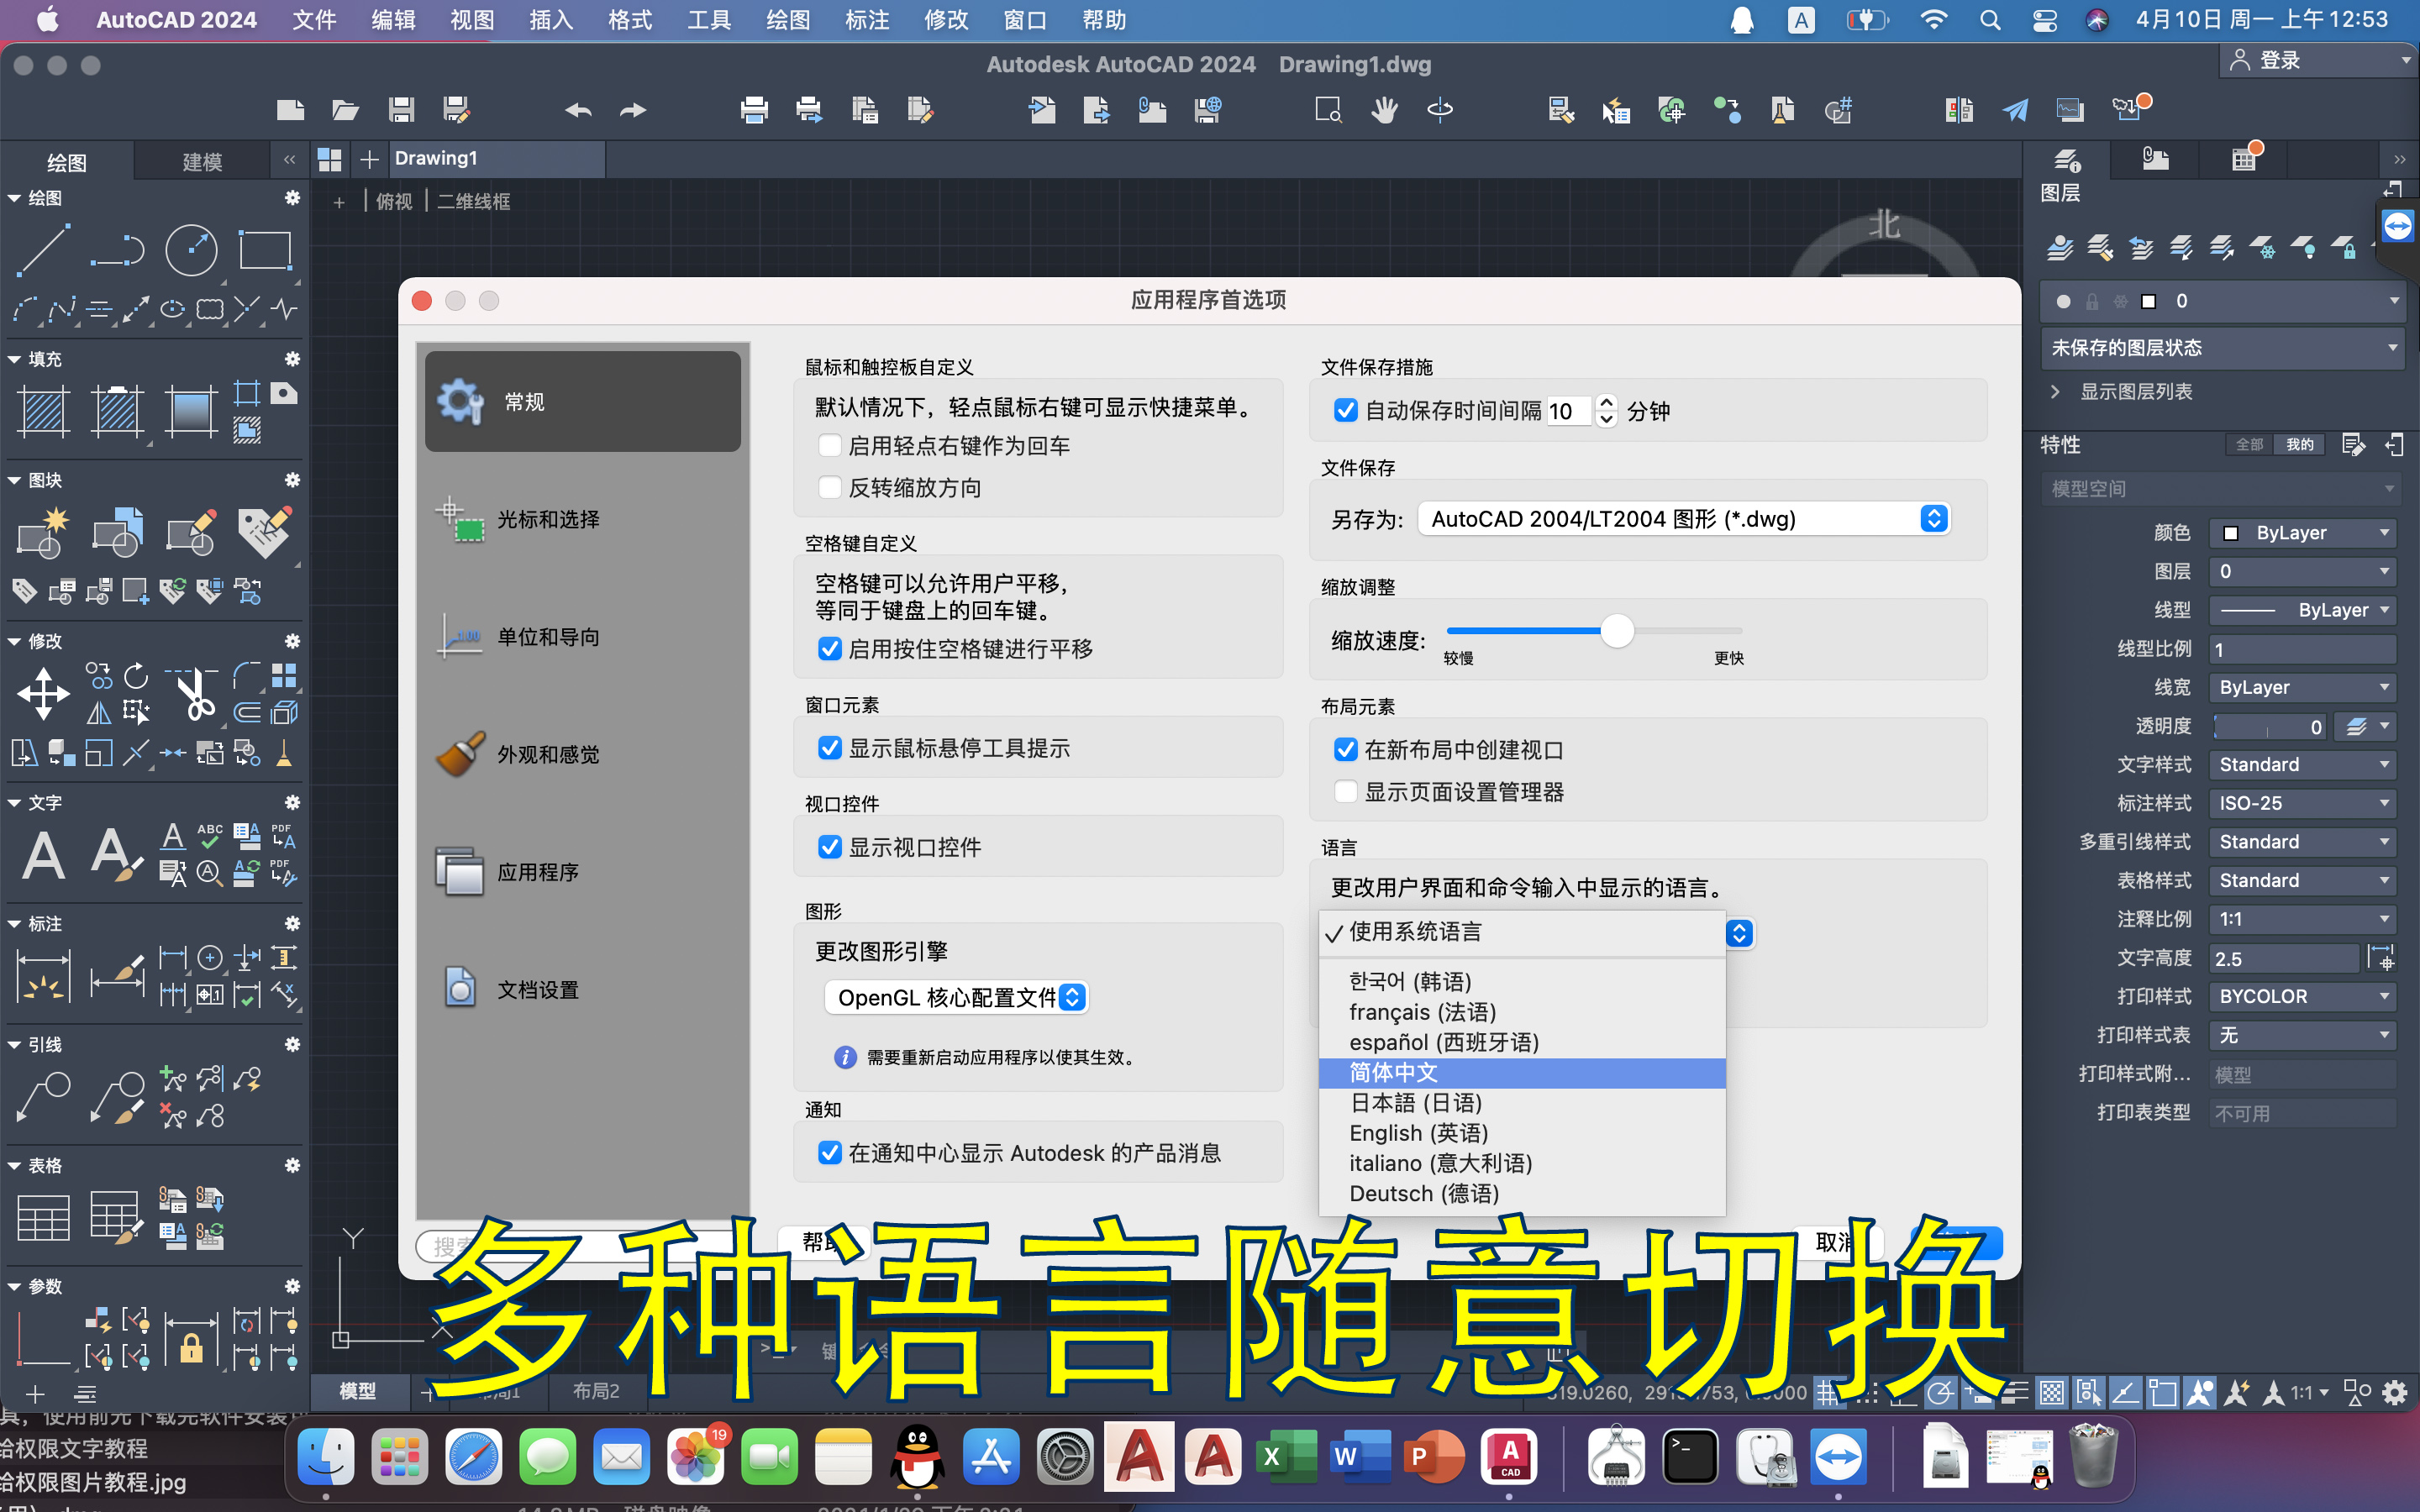Click the New drawing toolbar icon
The width and height of the screenshot is (2420, 1512).
pyautogui.click(x=290, y=109)
